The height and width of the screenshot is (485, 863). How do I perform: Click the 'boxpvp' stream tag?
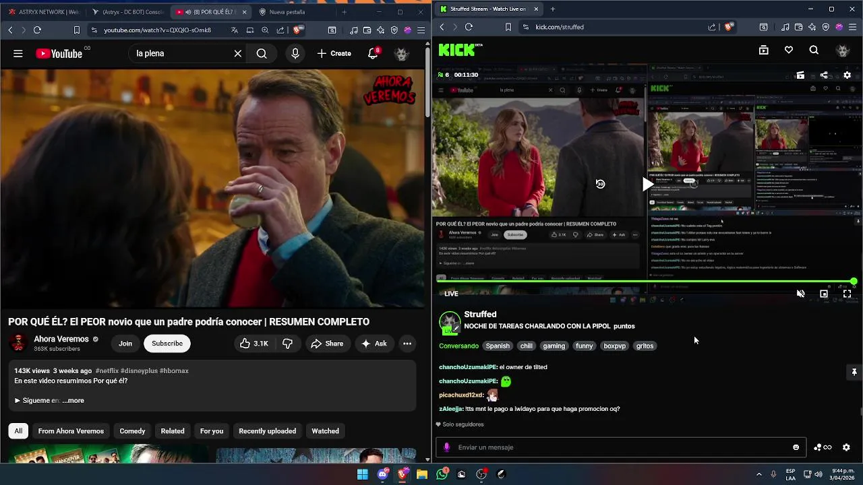614,346
